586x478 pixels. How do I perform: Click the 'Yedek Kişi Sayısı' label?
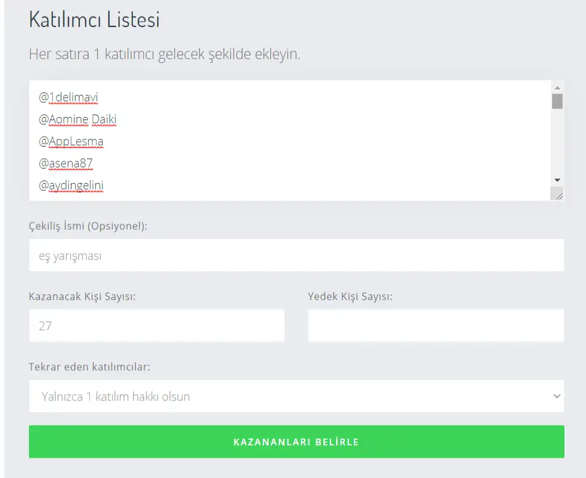click(x=350, y=296)
